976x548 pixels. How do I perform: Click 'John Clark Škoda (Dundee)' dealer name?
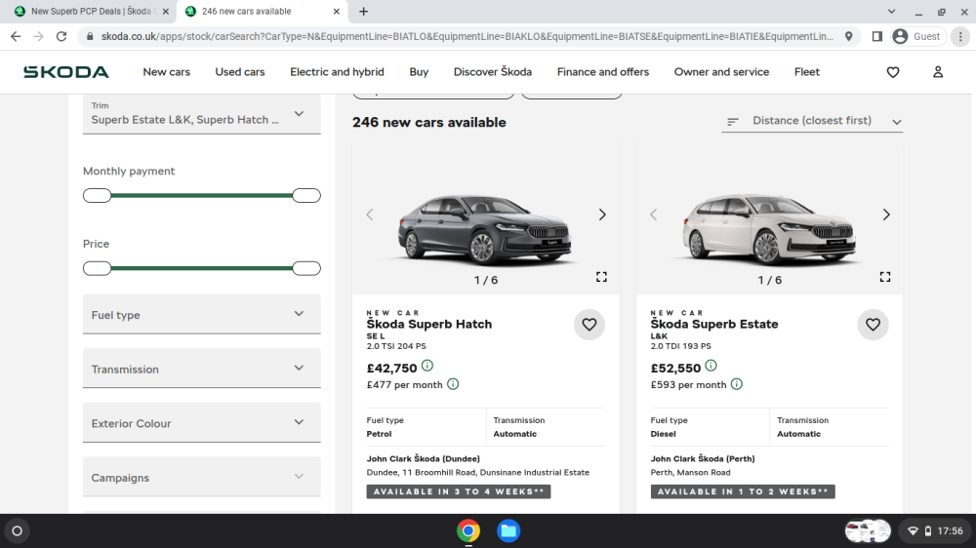pyautogui.click(x=423, y=458)
